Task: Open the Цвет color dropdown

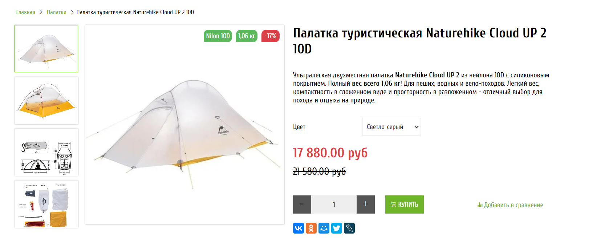Action: coord(391,127)
